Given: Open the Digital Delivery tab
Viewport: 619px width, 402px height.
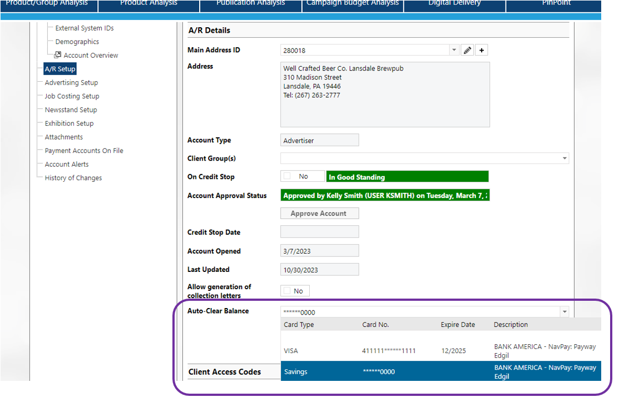Looking at the screenshot, I should [x=455, y=4].
